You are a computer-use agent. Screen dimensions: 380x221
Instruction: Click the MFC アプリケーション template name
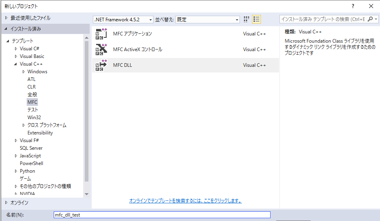(132, 34)
